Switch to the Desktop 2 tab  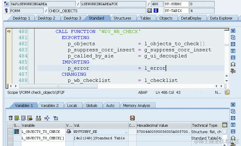coord(46,18)
